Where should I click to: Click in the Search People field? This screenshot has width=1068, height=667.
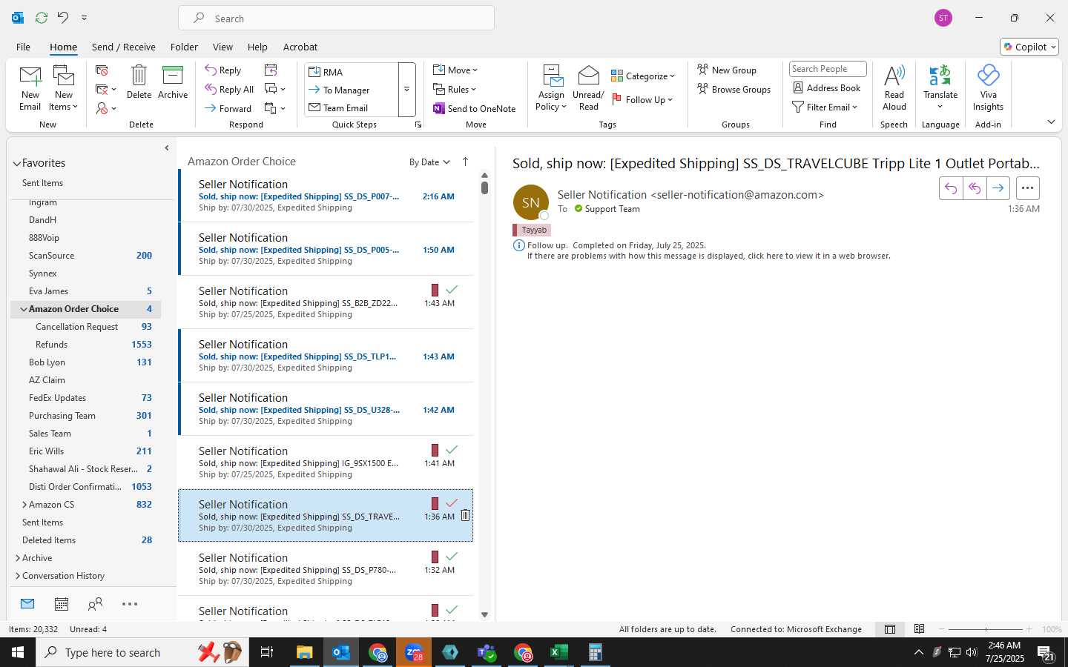pos(828,69)
